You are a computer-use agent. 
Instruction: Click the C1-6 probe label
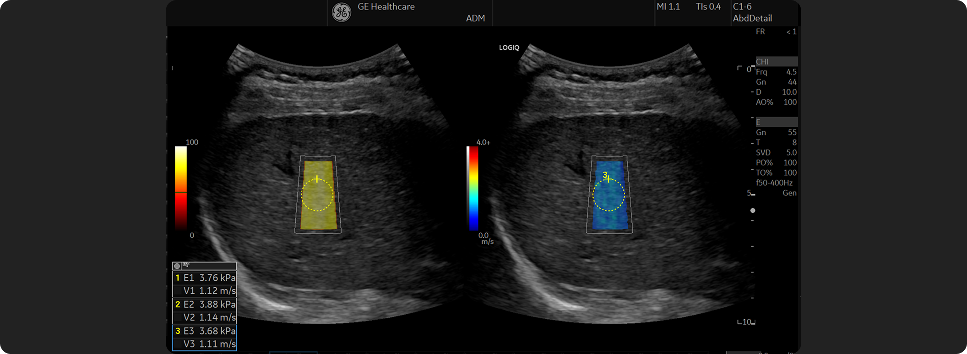pos(742,7)
